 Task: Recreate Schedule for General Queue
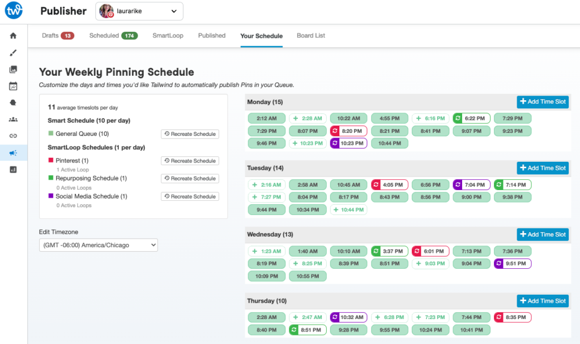[190, 134]
